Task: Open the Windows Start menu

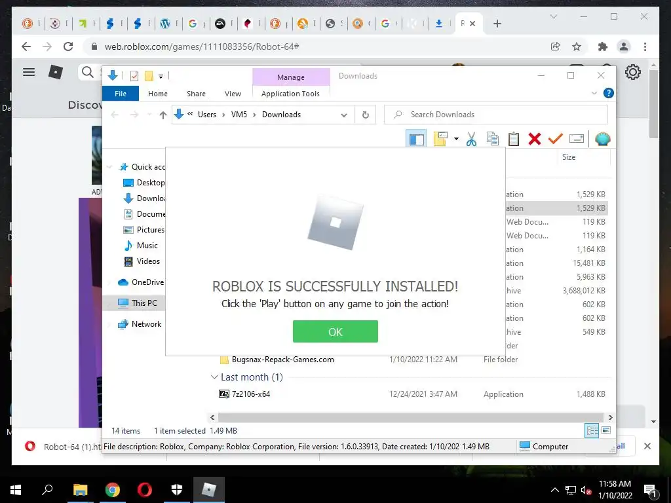Action: [16, 489]
